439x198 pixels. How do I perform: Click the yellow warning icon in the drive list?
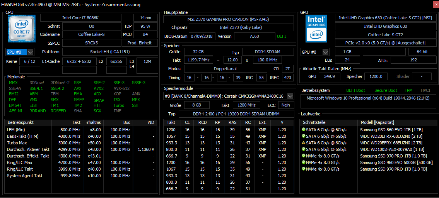tap(304, 143)
